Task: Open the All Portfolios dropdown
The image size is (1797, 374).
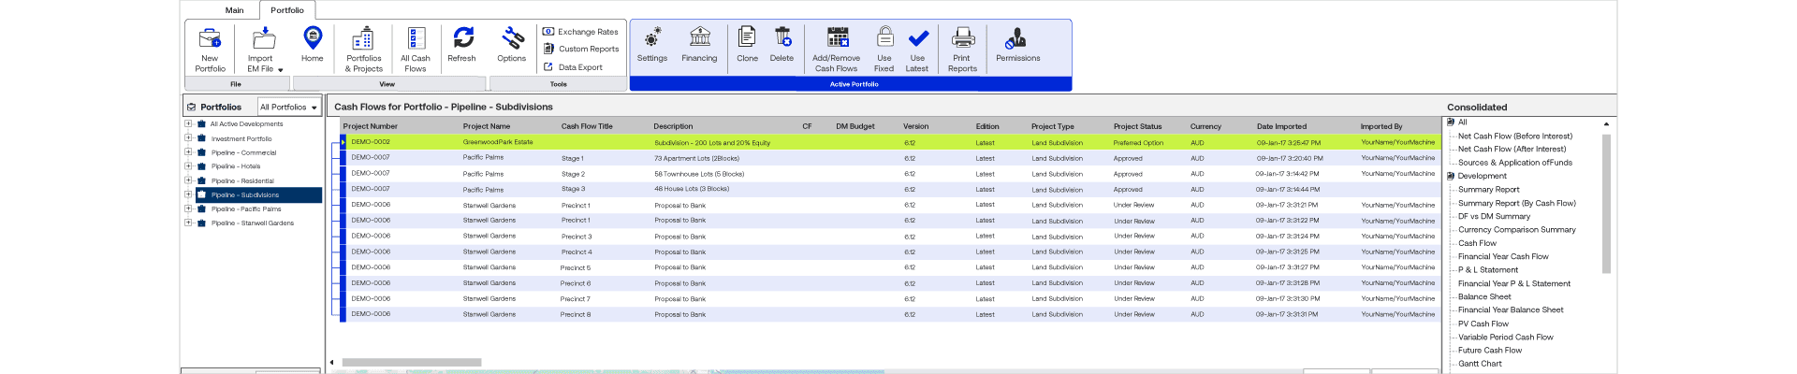Action: coord(289,108)
